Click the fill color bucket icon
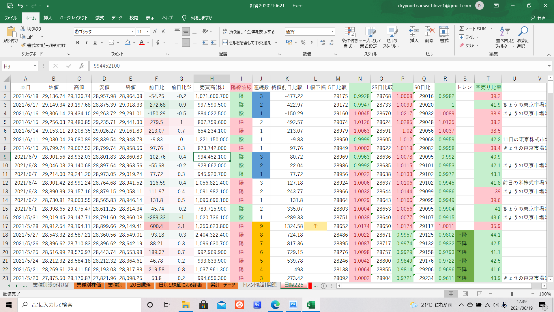This screenshot has width=554, height=312. [128, 43]
